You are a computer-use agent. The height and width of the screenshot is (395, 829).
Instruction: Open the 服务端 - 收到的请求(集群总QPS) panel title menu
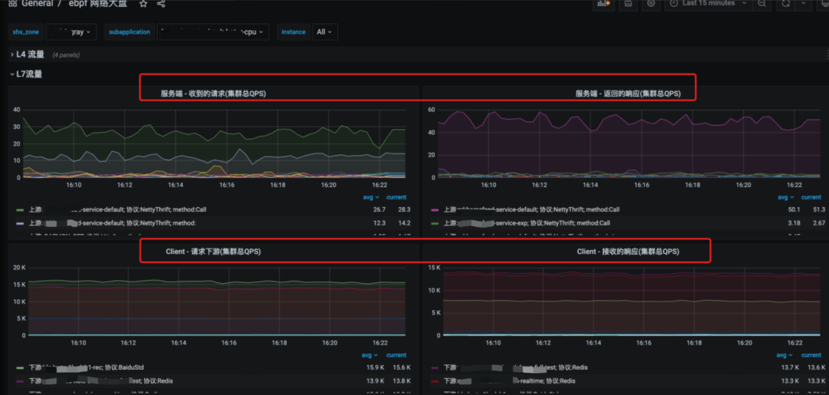(213, 94)
